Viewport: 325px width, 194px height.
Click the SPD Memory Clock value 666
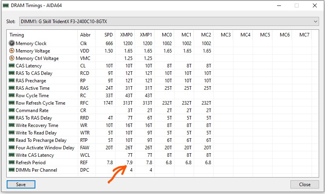pyautogui.click(x=109, y=44)
